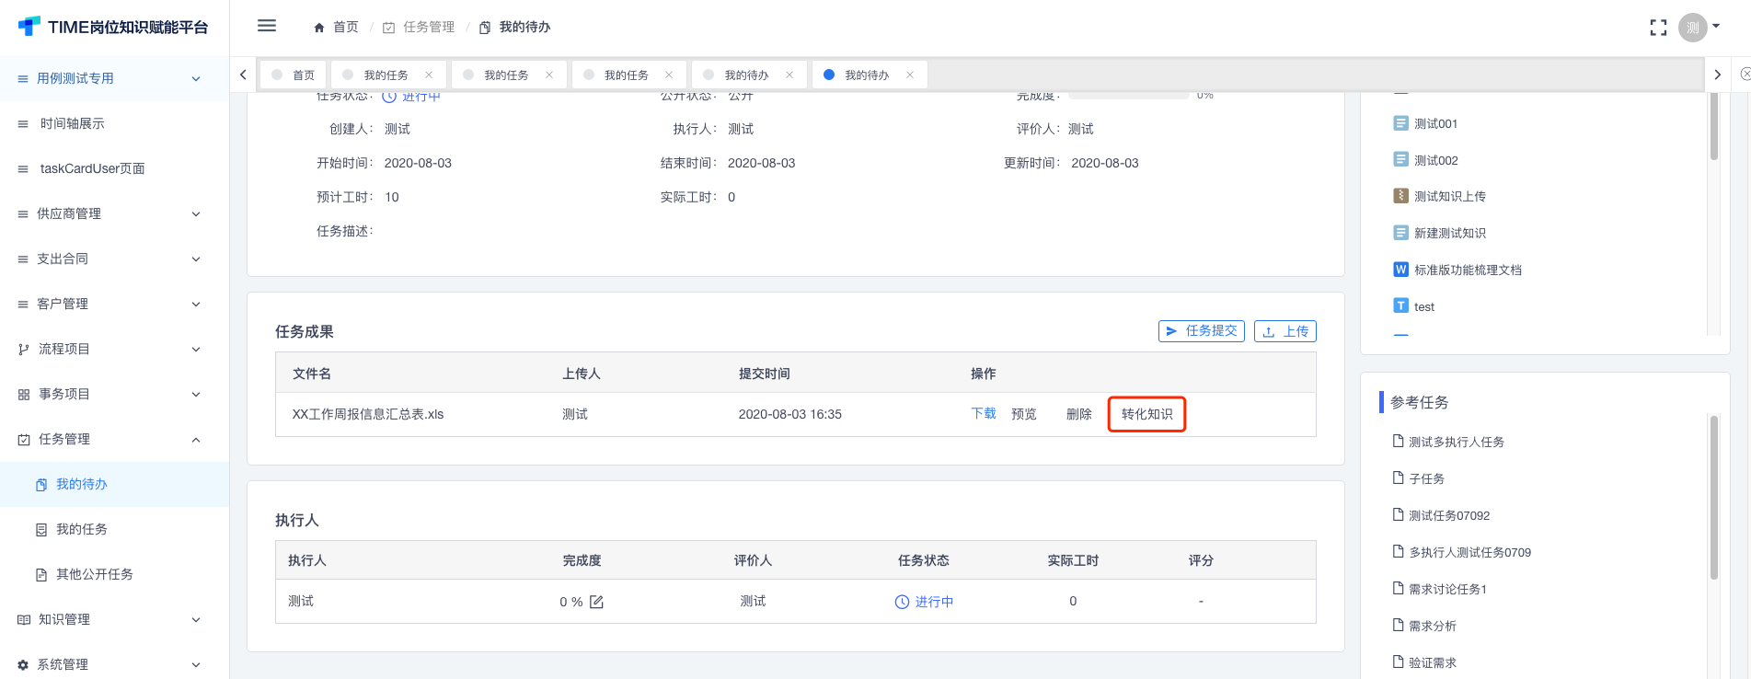The height and width of the screenshot is (679, 1751).
Task: Open reference task 验证需求
Action: 1432,663
